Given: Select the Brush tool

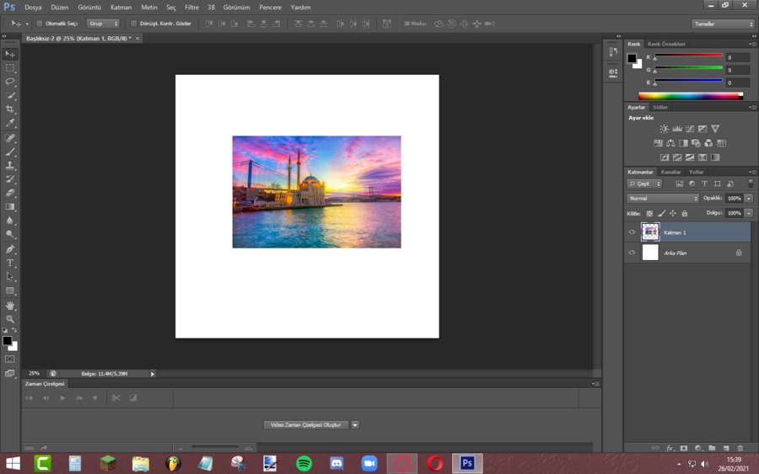Looking at the screenshot, I should click(x=9, y=152).
